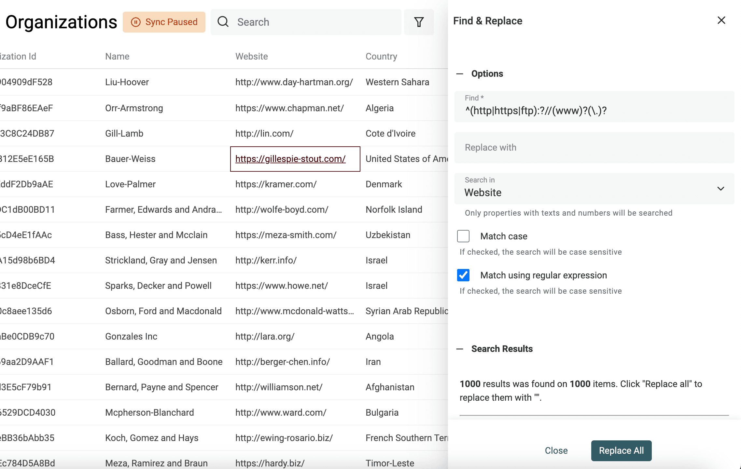This screenshot has width=741, height=469.
Task: Enable the Match case checkbox
Action: click(x=463, y=236)
